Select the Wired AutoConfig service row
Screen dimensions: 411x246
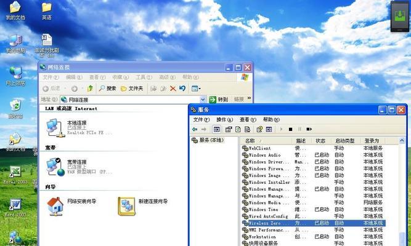(x=313, y=216)
